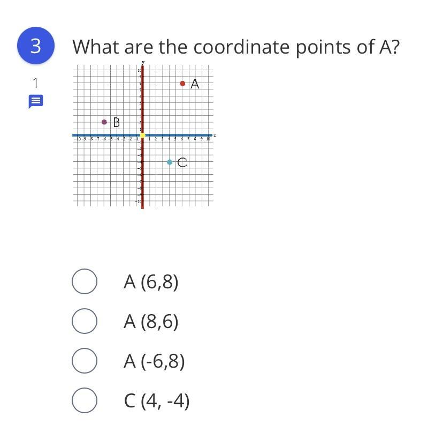Click the answer label C (4, -4)
The image size is (443, 432).
(157, 401)
